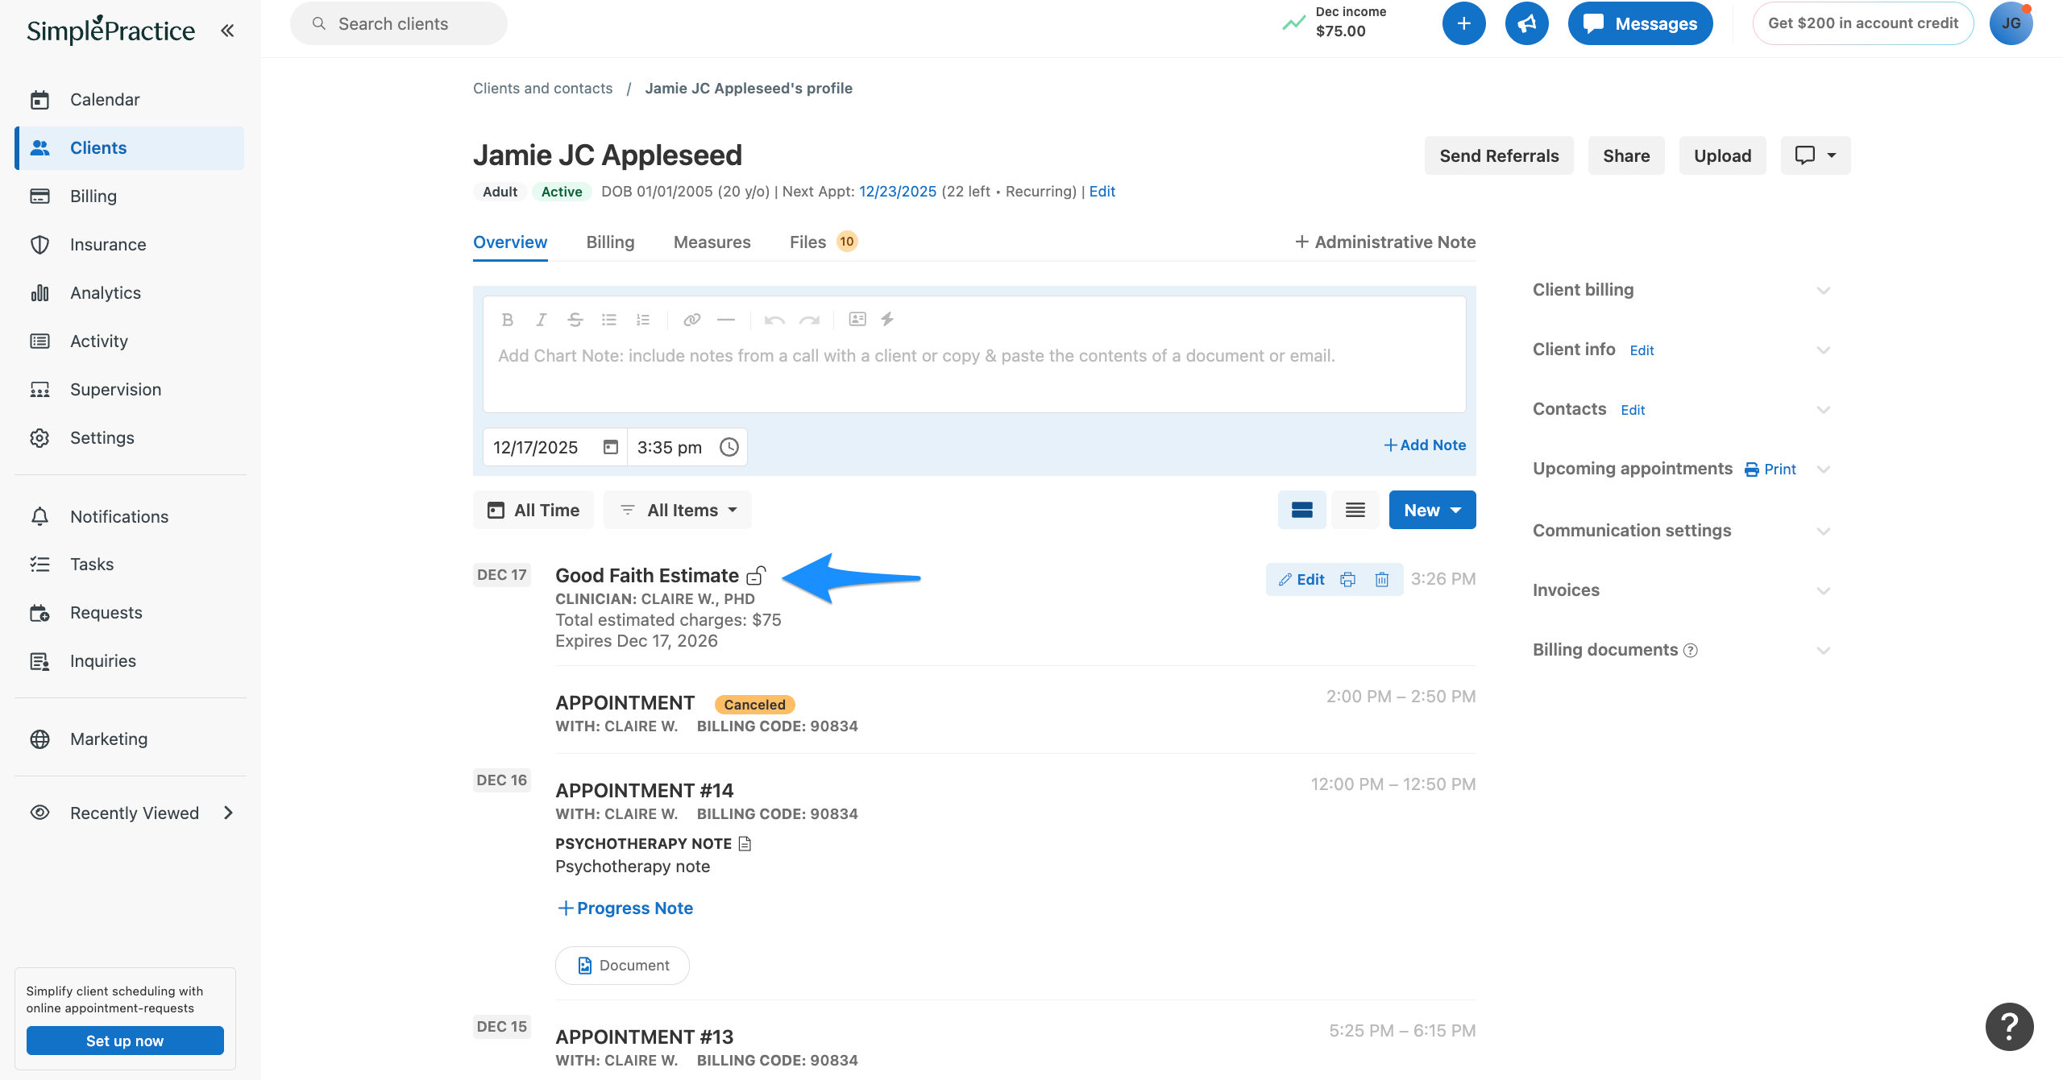Open next appointment 12/23/2025 link
Image resolution: width=2063 pixels, height=1080 pixels.
(x=897, y=192)
